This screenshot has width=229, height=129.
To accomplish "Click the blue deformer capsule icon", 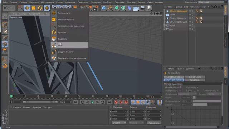I will point(130,8).
